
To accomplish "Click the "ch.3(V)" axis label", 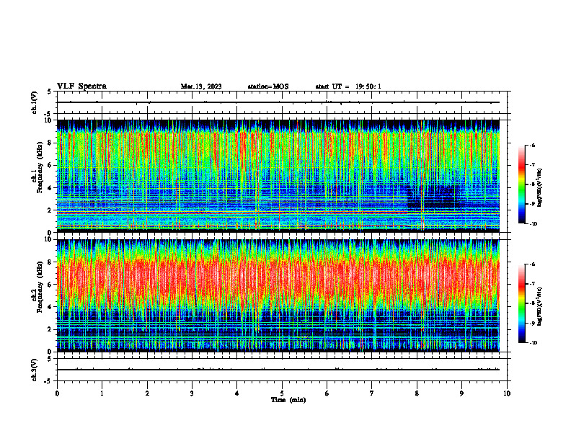I will tap(35, 370).
